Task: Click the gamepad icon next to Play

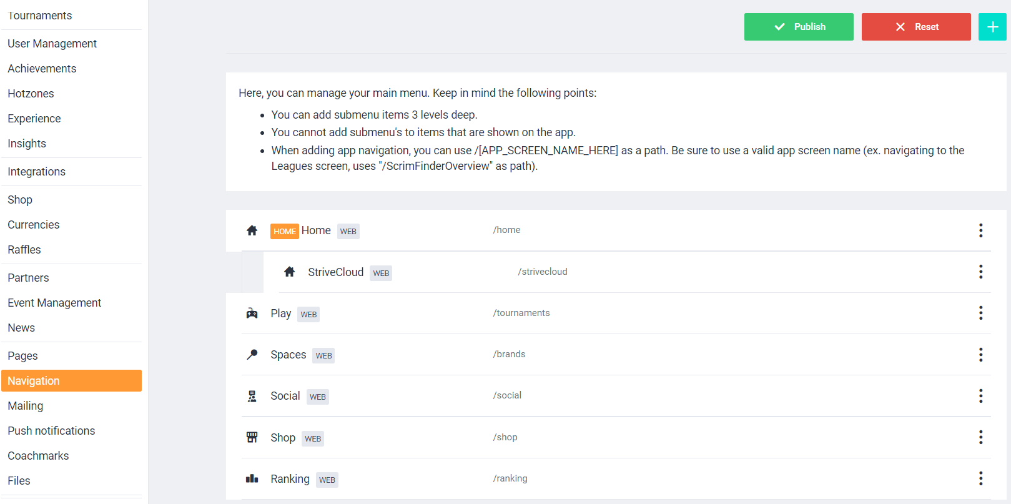Action: click(x=252, y=314)
